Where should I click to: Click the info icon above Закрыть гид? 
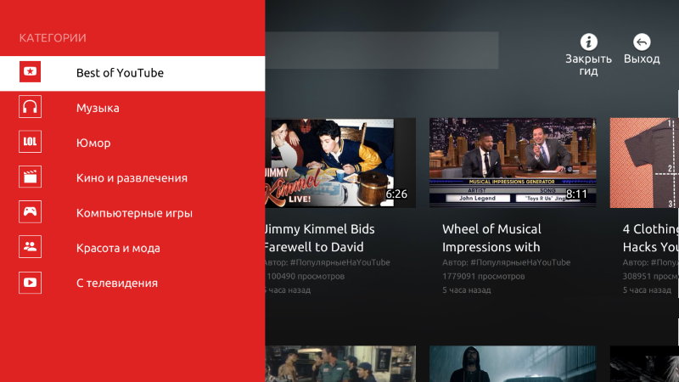588,42
